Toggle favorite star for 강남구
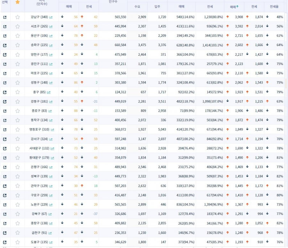Image resolution: width=288 pixels, height=248 pixels. pos(18,17)
